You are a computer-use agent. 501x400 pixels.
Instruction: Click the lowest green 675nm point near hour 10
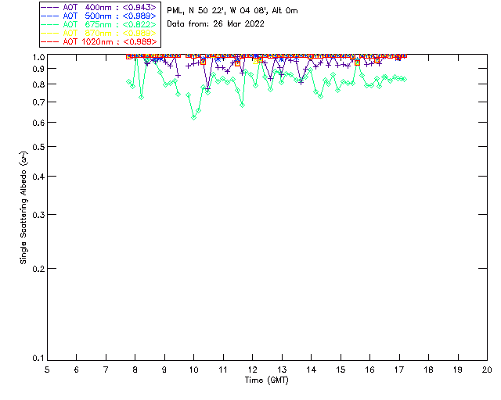coord(193,118)
